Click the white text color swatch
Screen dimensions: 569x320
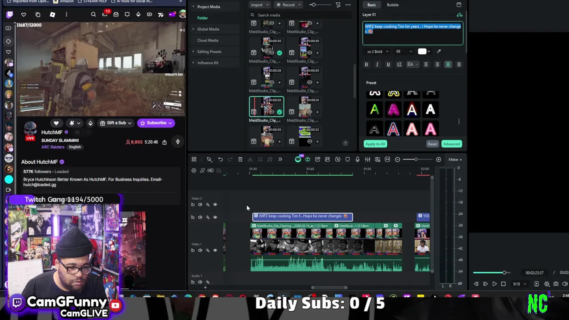(422, 52)
